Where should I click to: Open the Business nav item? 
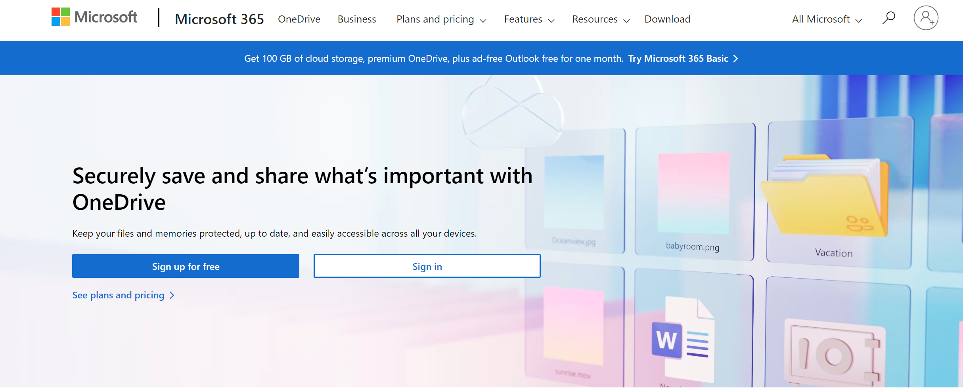pyautogui.click(x=357, y=19)
